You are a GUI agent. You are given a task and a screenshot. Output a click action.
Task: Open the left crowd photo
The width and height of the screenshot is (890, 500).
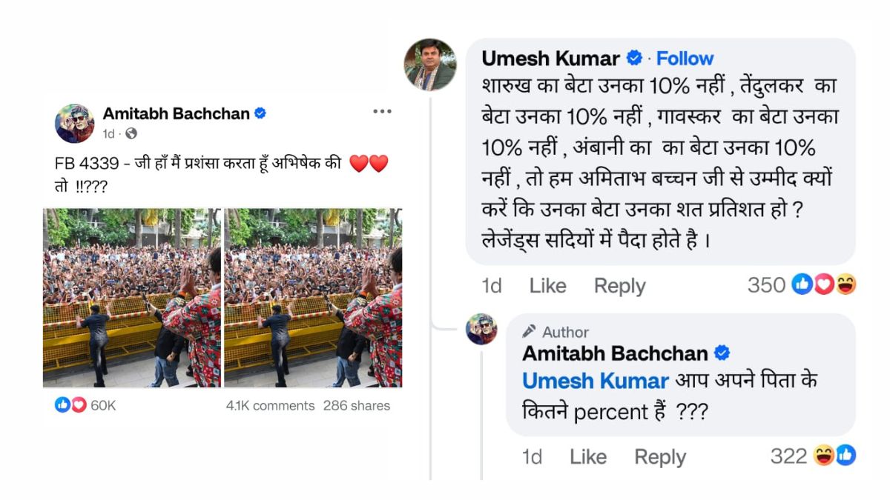point(132,298)
